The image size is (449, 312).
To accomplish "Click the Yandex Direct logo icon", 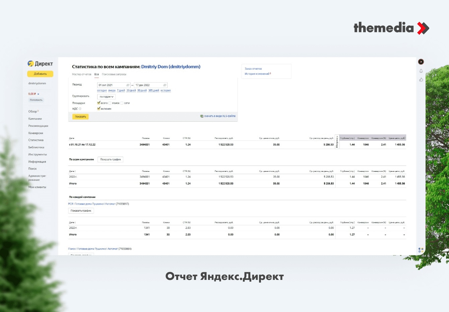I will [x=30, y=64].
